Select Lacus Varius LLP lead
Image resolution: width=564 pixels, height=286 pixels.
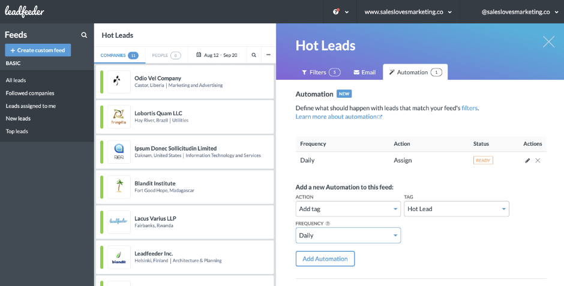point(185,222)
